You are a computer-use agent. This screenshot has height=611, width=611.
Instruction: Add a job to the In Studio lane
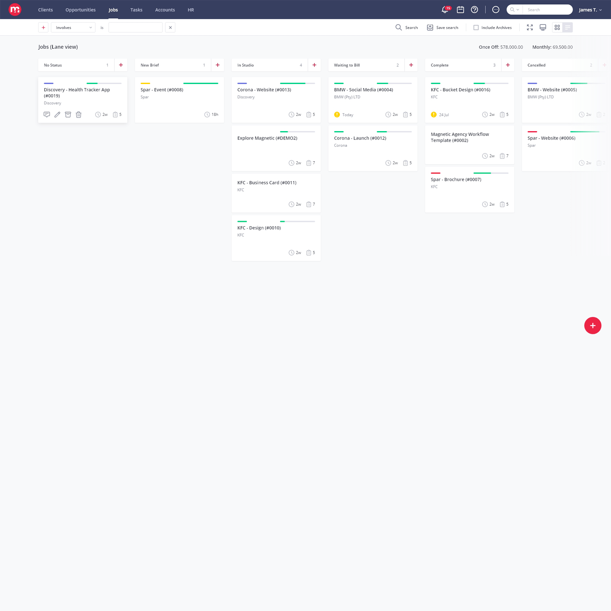(x=314, y=65)
